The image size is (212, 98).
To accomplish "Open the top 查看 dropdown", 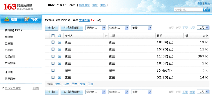I will (x=141, y=28).
